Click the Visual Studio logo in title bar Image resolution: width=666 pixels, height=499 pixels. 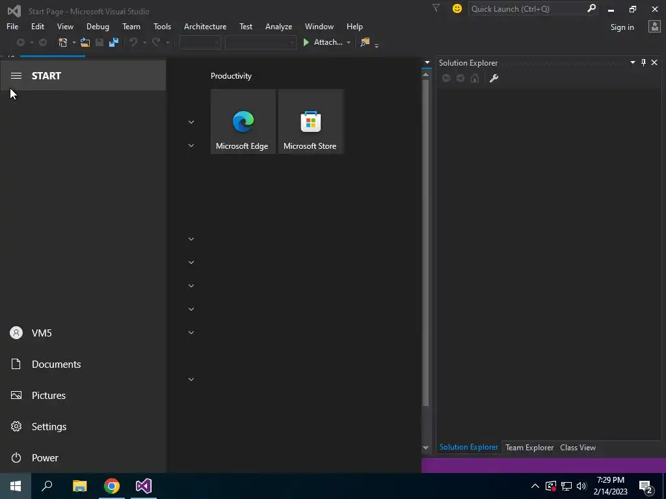14,11
